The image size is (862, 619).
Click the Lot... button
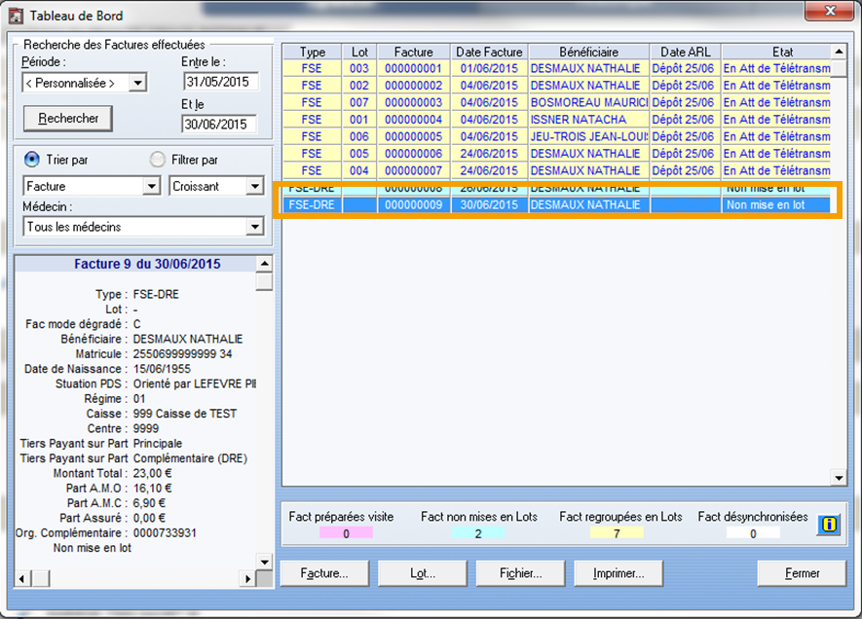click(422, 573)
